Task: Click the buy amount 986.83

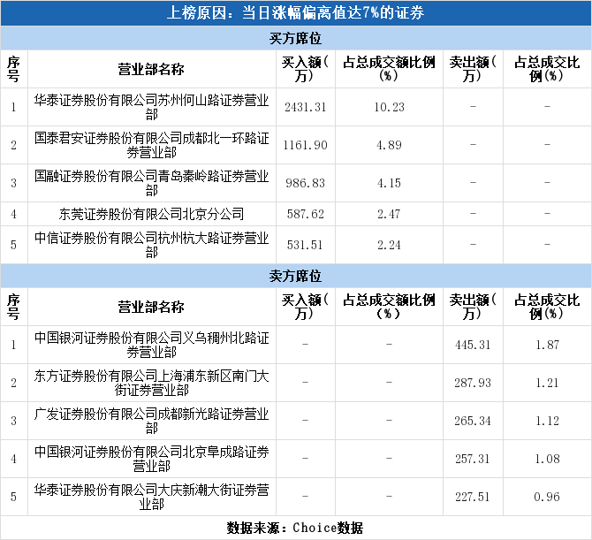Action: [306, 183]
